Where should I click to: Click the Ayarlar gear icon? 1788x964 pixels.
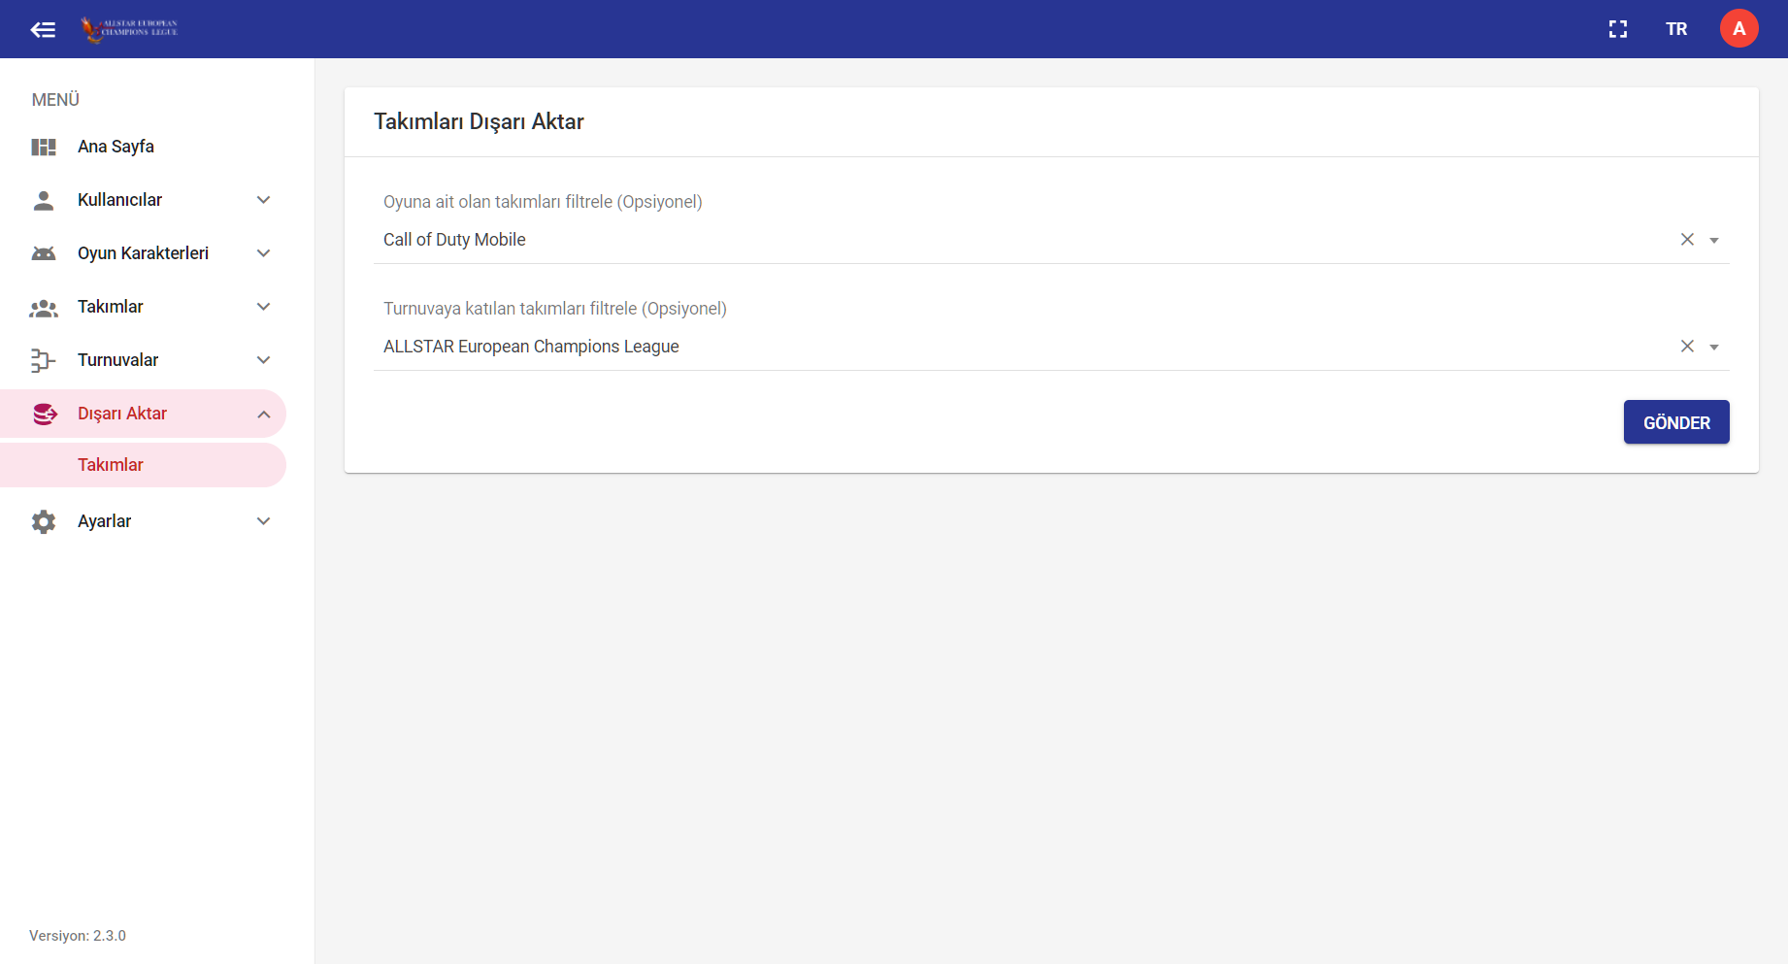pyautogui.click(x=44, y=521)
